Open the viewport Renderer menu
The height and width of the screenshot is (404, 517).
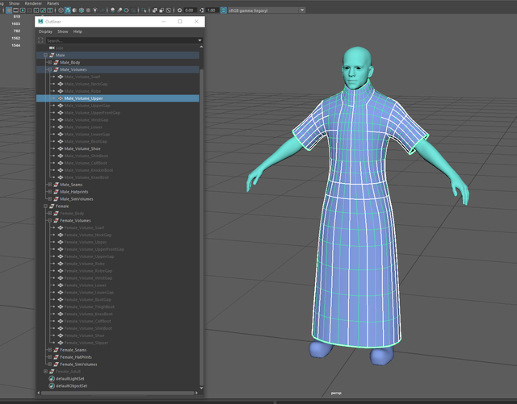(33, 3)
